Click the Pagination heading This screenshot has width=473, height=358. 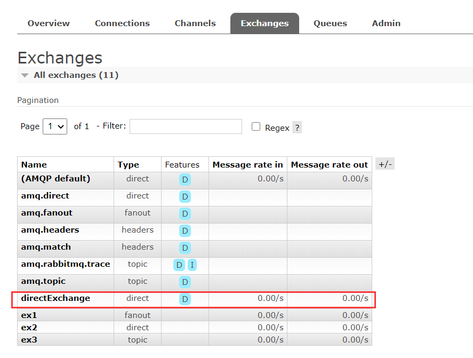pyautogui.click(x=38, y=100)
